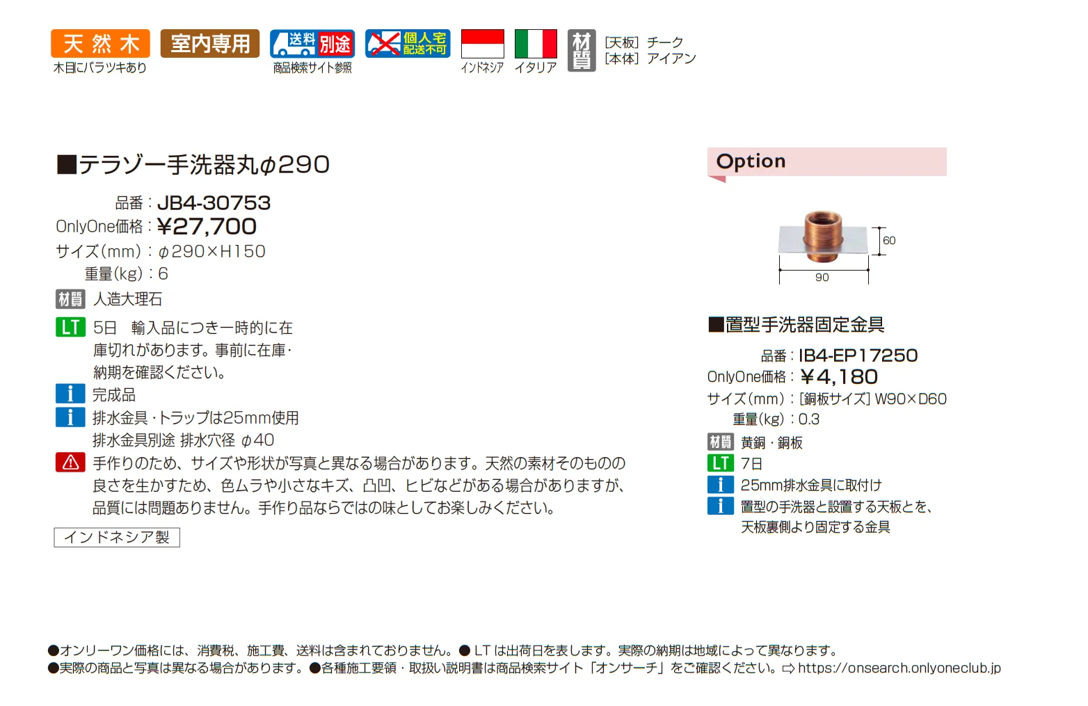Click the green LT icon beside 7日

(721, 463)
